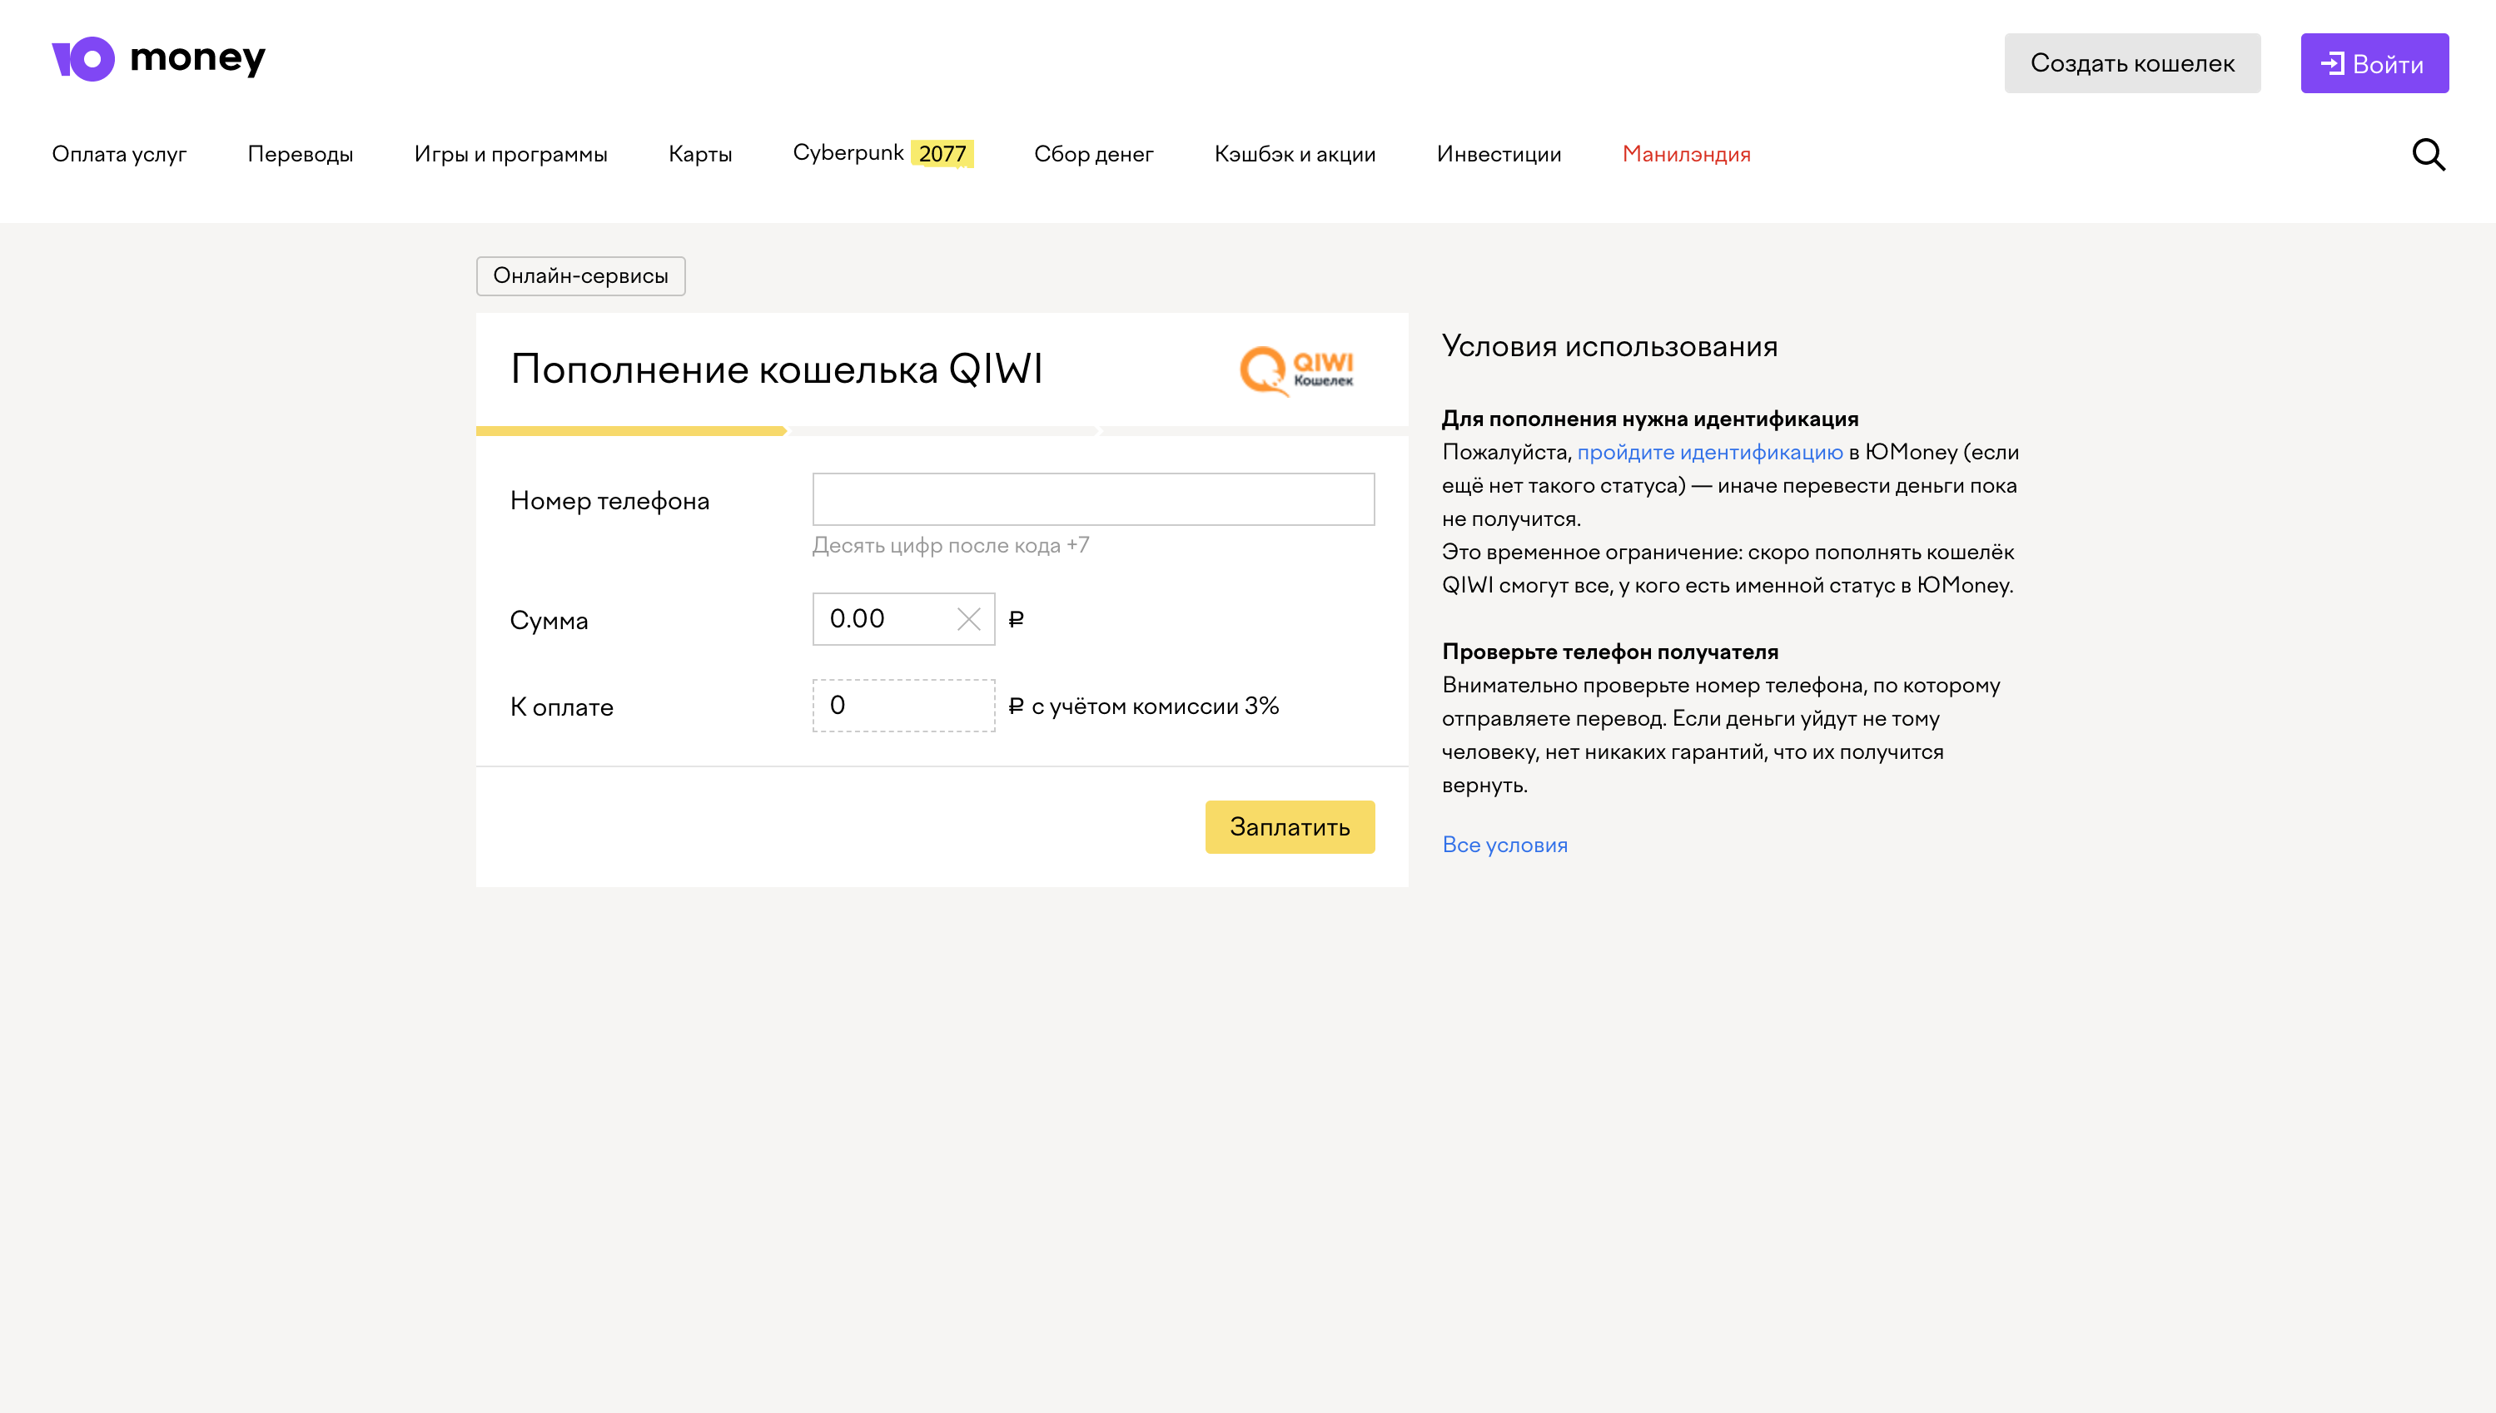Viewport: 2496px width, 1413px height.
Task: Open the Сбор денег page
Action: tap(1093, 154)
